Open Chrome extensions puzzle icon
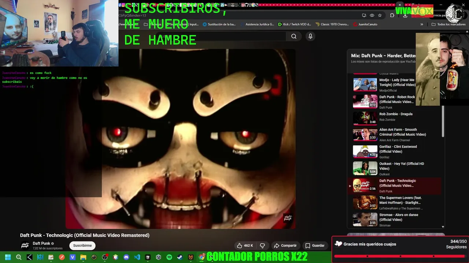Screen dimensions: 469x263 tap(392, 15)
